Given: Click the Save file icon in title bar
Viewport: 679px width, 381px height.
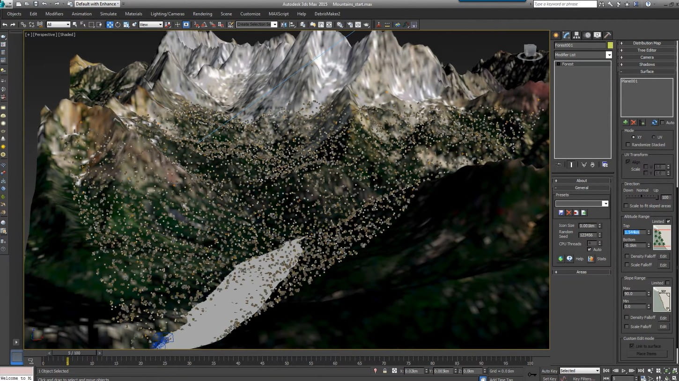Looking at the screenshot, I should coord(36,4).
